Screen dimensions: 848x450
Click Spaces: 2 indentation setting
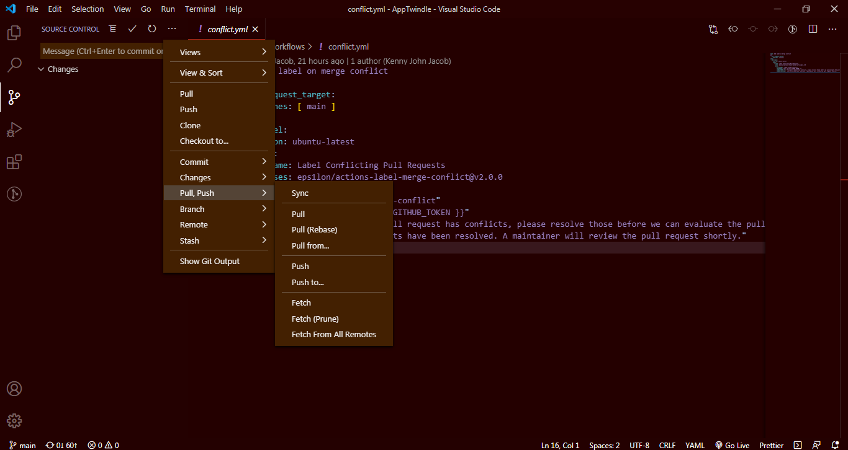[605, 445]
